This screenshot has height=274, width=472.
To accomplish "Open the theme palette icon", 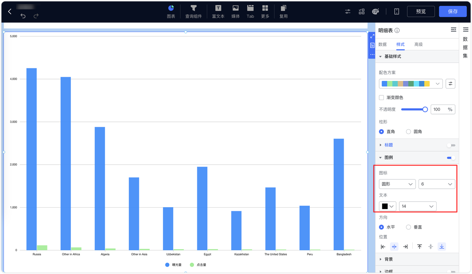I will tap(375, 12).
